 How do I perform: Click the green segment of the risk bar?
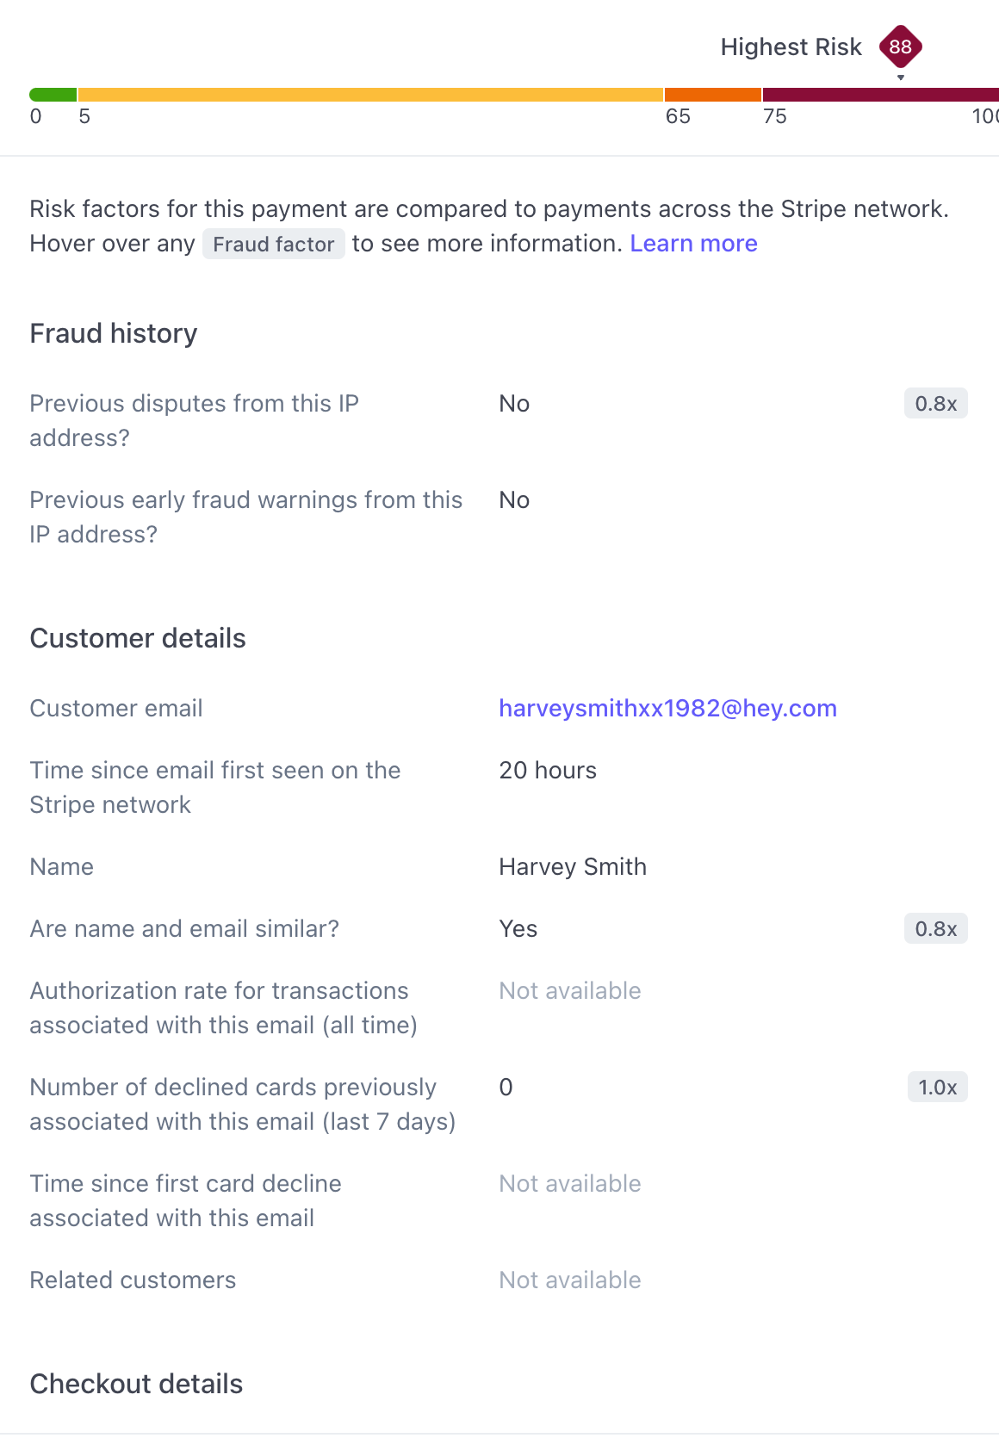(53, 95)
